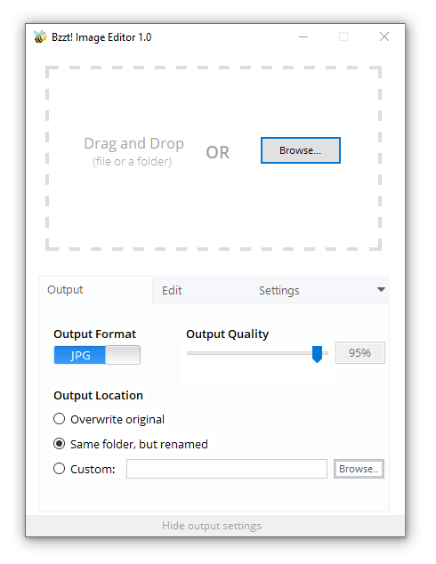Click the unselected half of format switch
This screenshot has width=436, height=564.
coord(123,355)
